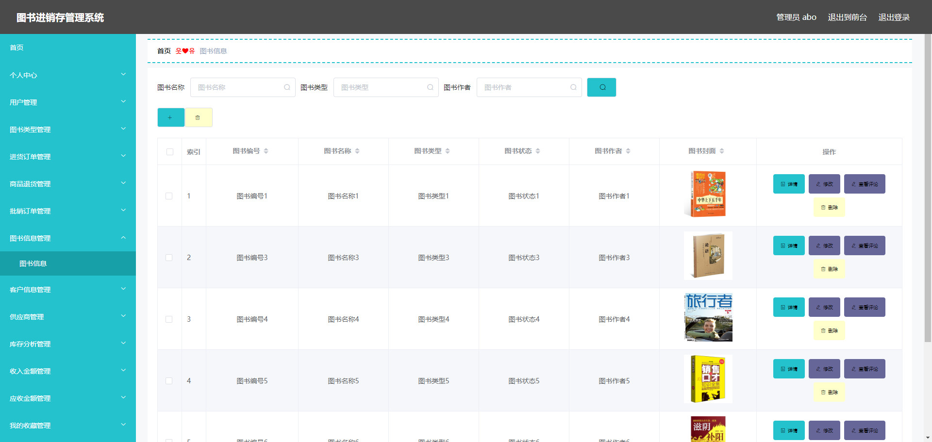Click the 图书作者 search input field
The image size is (932, 442).
[x=529, y=87]
